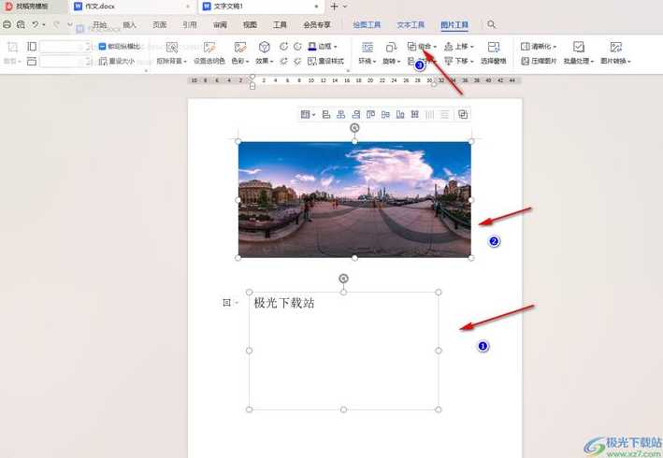Open the layout options icon beside text box

tap(230, 303)
